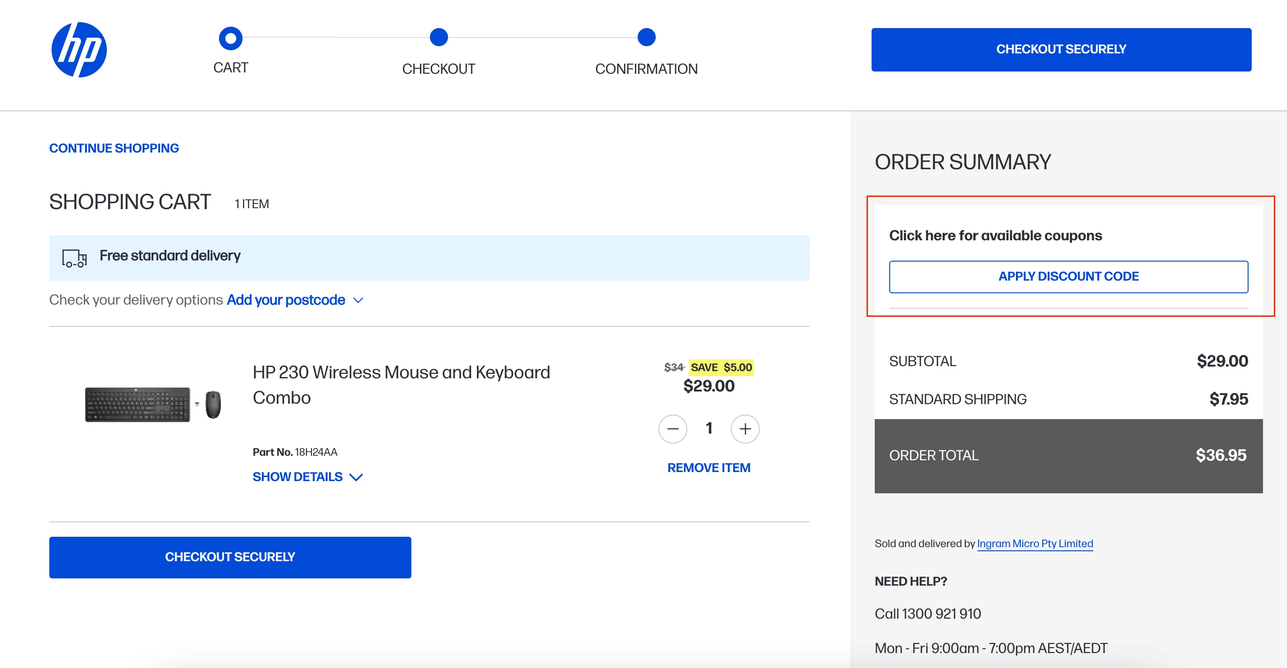The height and width of the screenshot is (668, 1287).
Task: Select the Part No. 18H24AA text
Action: pos(295,452)
